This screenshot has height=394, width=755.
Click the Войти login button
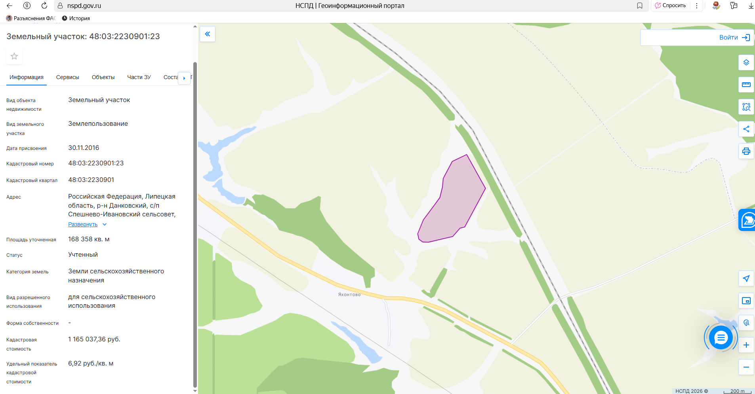[x=734, y=38]
